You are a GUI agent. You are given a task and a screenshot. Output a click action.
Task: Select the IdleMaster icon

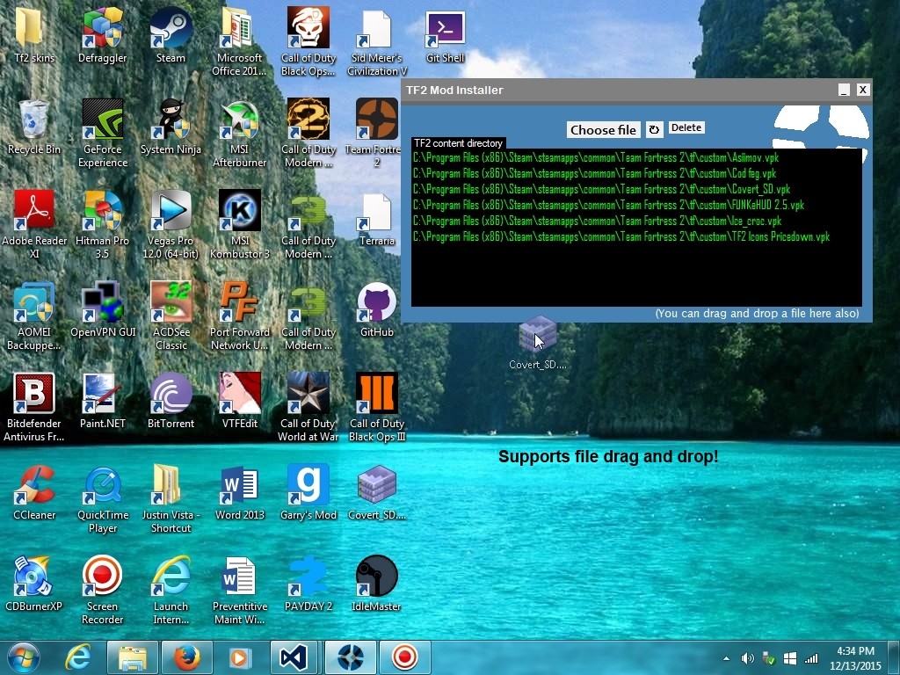point(376,584)
